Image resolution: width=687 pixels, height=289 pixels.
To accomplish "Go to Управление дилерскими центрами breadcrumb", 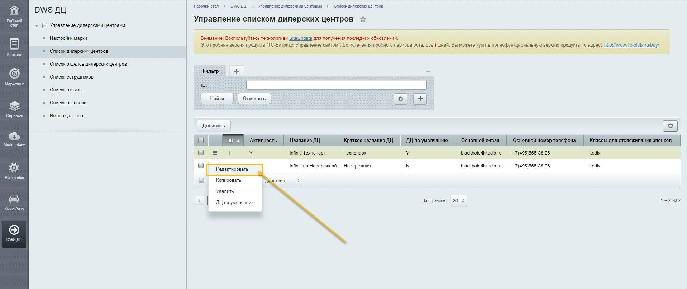I will [290, 6].
